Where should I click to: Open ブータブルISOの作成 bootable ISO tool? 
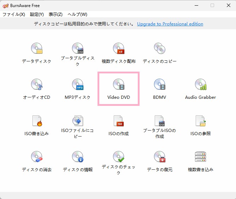point(160,127)
